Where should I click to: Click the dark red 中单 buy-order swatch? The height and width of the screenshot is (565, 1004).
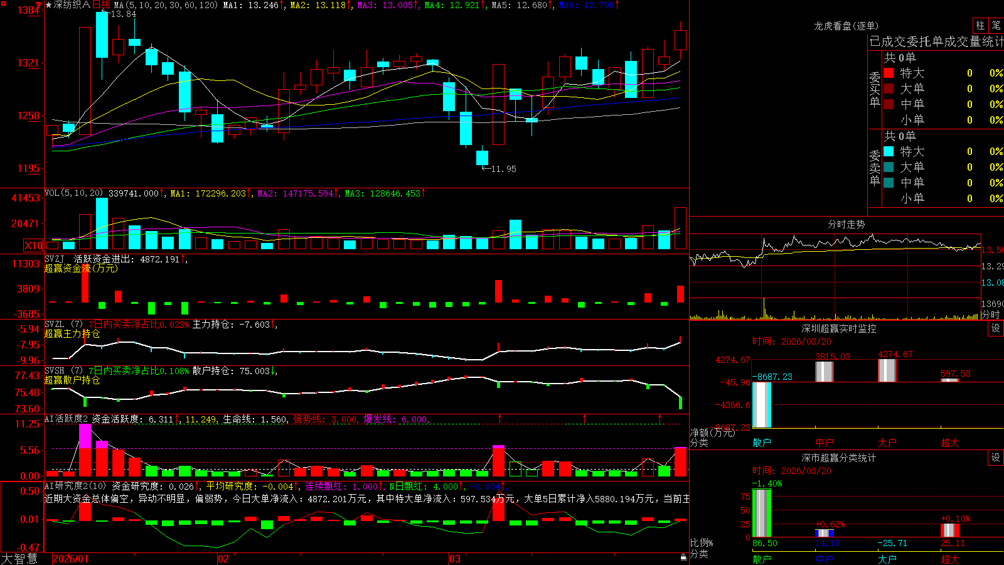[x=889, y=104]
